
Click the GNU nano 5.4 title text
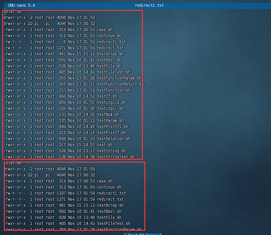(x=21, y=5)
